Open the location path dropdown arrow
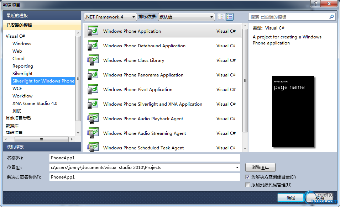Screen dimensions: 340x207 [x=237, y=168]
